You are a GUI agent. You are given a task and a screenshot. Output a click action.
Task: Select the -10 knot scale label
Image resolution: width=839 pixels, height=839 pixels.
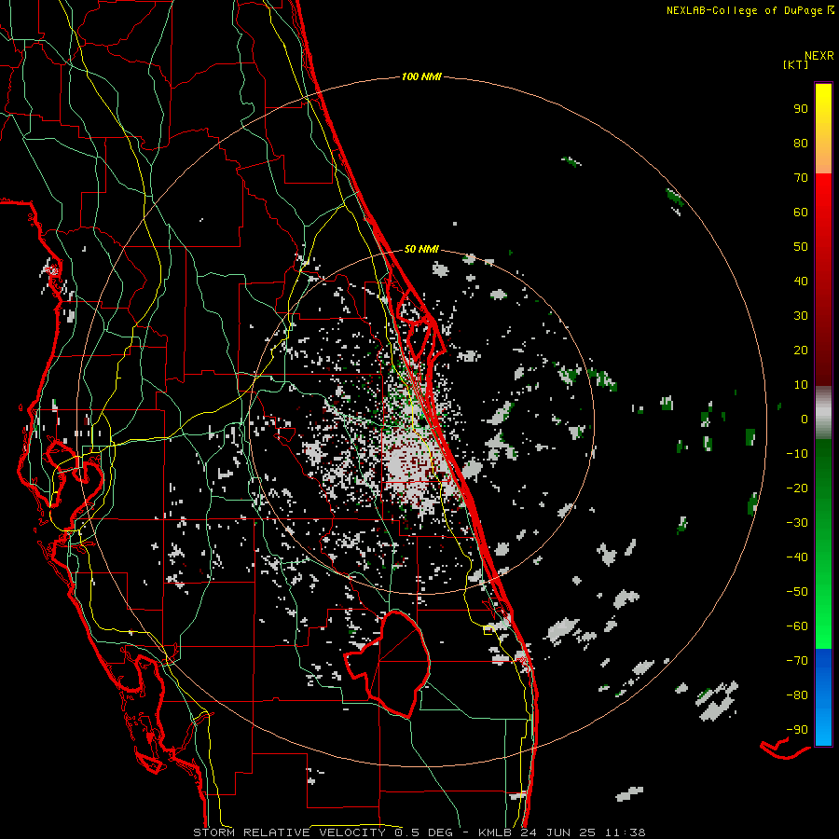point(797,454)
